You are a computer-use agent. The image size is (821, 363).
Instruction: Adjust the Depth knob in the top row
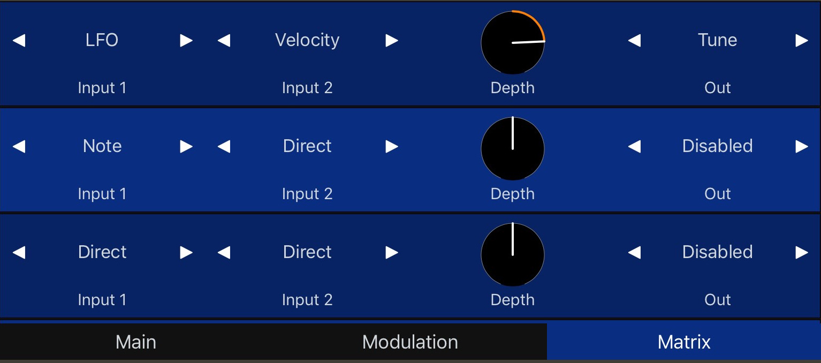coord(512,43)
